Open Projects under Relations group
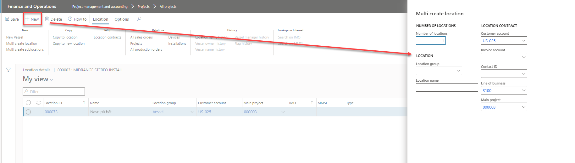The height and width of the screenshot is (163, 575). [136, 43]
